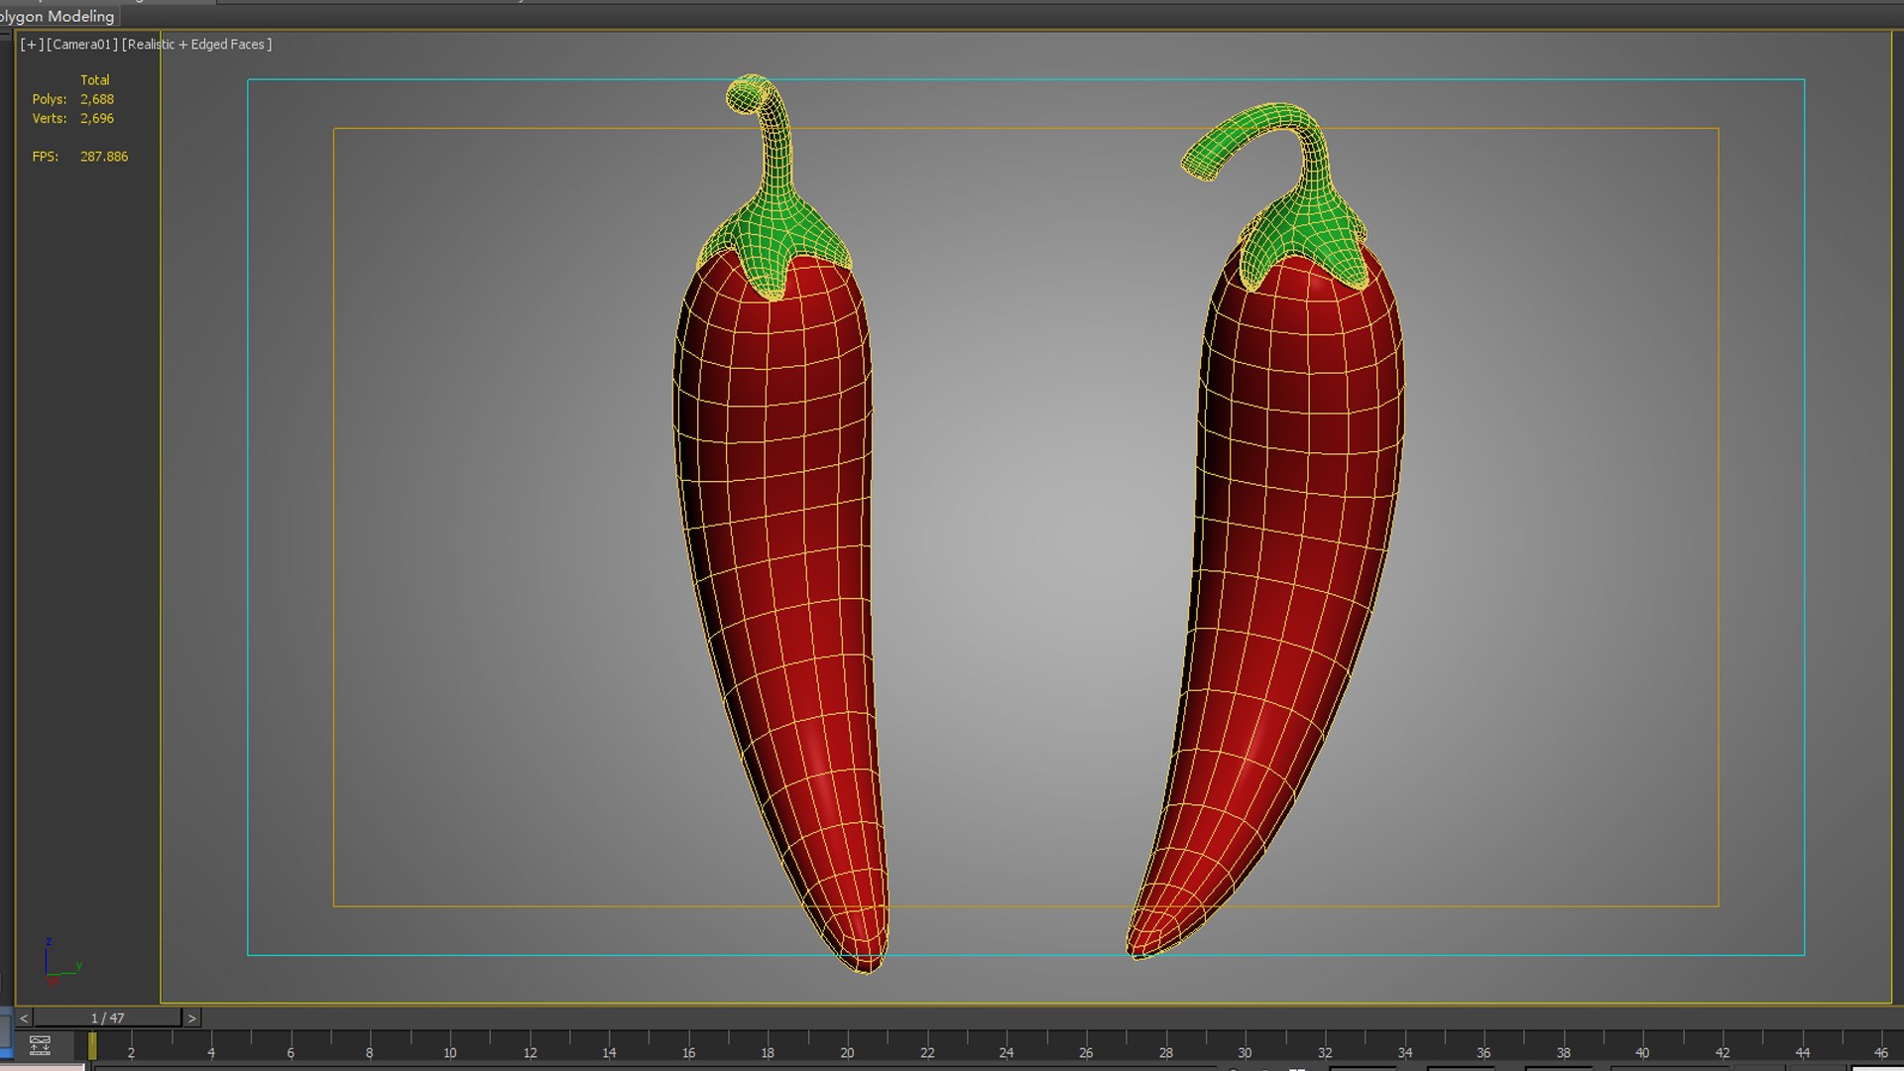Jump to frame 20 on the timeline
Screen dimensions: 1904x1071
coord(847,1052)
